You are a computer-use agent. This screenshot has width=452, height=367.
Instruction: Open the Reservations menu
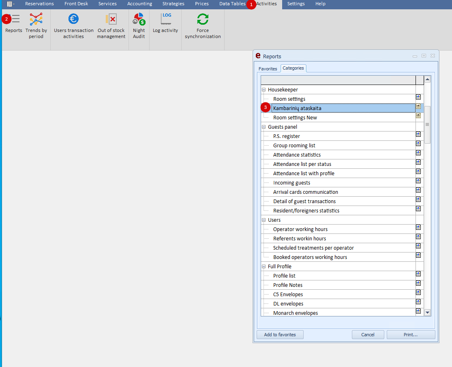coord(39,4)
